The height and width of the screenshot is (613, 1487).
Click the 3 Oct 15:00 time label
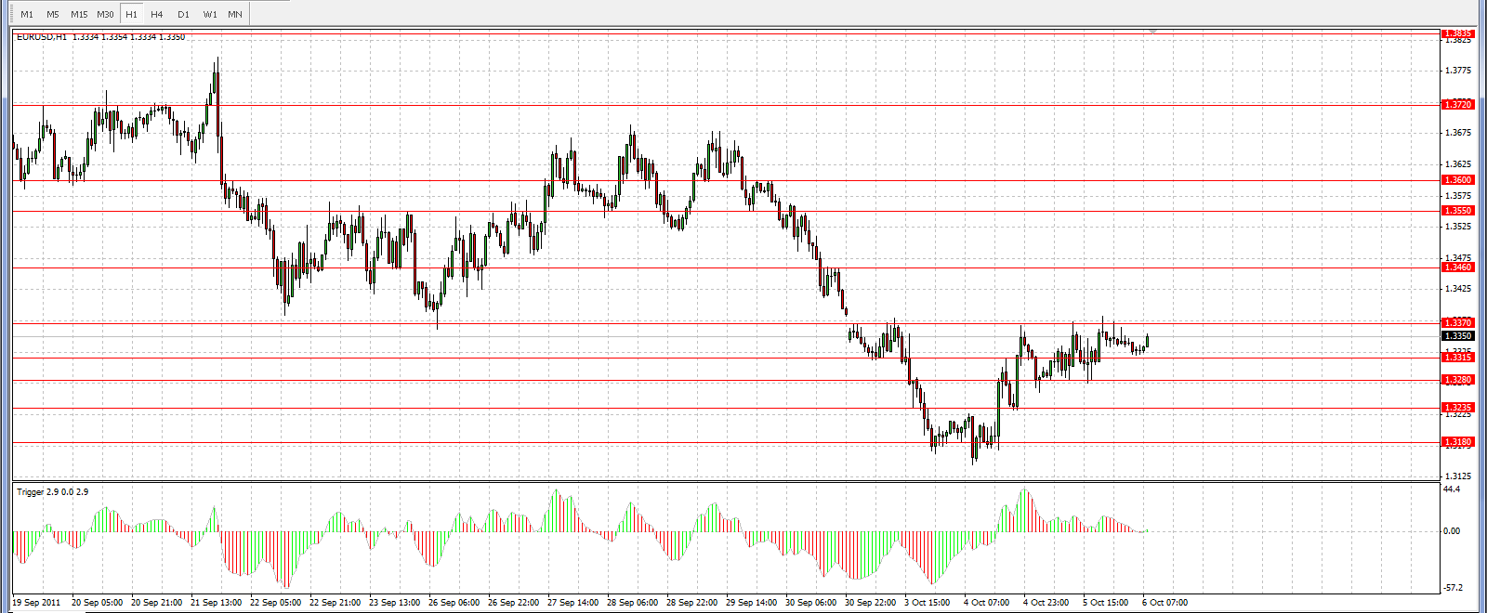coord(928,603)
